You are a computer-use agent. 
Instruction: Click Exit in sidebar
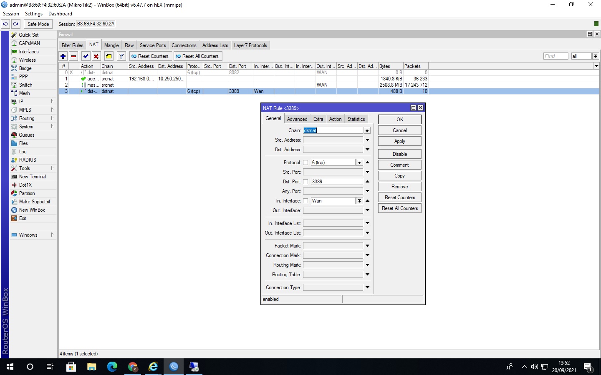(x=23, y=218)
